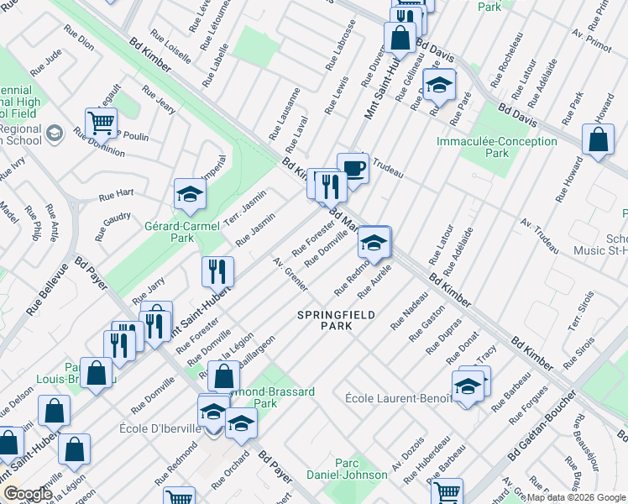Open the grocery cart marker below Rue Redmond
Viewport: 628px width, 504px height.
pyautogui.click(x=179, y=496)
